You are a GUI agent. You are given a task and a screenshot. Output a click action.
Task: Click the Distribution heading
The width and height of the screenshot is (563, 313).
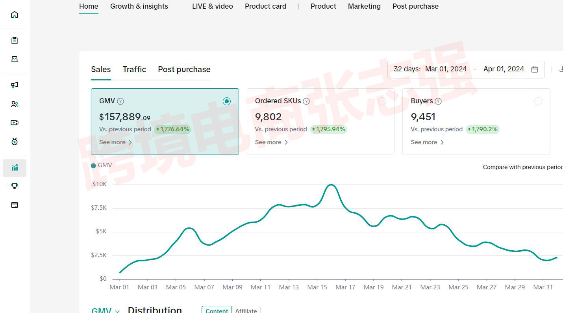[155, 309]
